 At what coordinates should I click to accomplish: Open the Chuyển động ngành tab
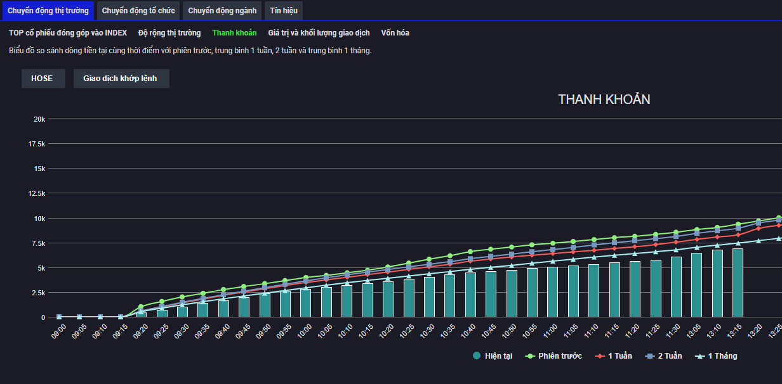[222, 11]
